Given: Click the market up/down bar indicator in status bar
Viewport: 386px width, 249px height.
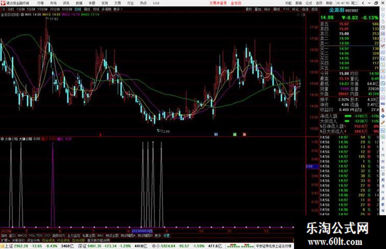Looking at the screenshot, I should click(240, 246).
